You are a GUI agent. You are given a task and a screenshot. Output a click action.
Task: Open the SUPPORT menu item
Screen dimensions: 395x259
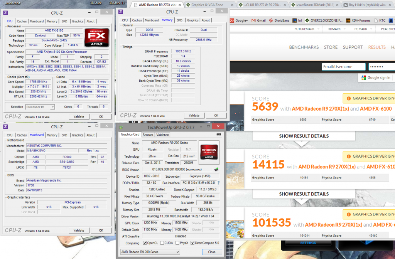(353, 47)
